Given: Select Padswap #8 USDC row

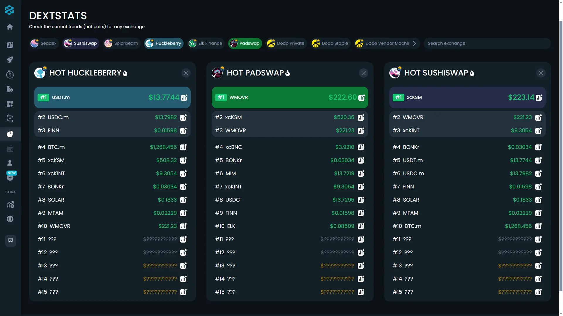Looking at the screenshot, I should (290, 200).
